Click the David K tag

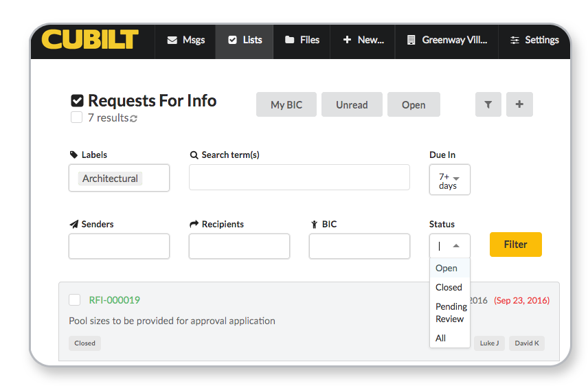tap(526, 343)
